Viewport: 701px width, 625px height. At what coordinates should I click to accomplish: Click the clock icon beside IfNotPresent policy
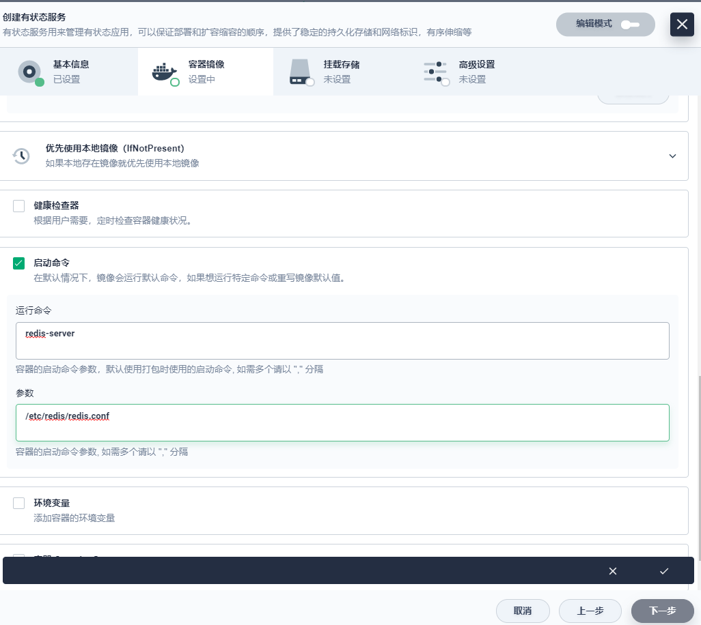(21, 156)
